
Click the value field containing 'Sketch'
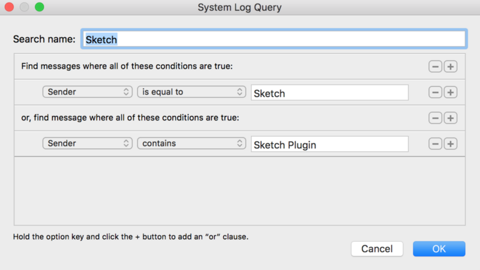coord(329,93)
